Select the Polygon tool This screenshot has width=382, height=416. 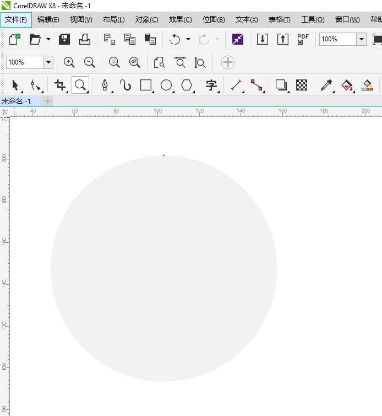(x=187, y=85)
